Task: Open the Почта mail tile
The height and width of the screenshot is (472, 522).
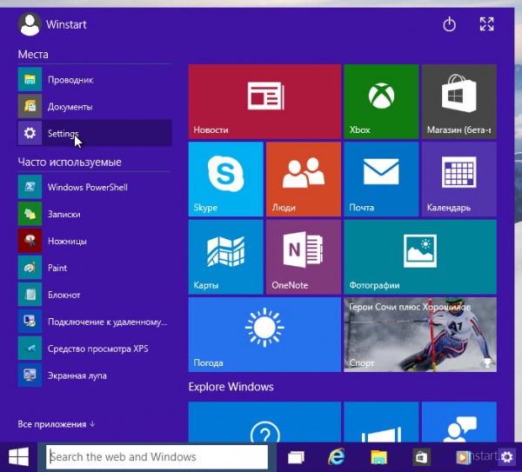Action: tap(381, 179)
